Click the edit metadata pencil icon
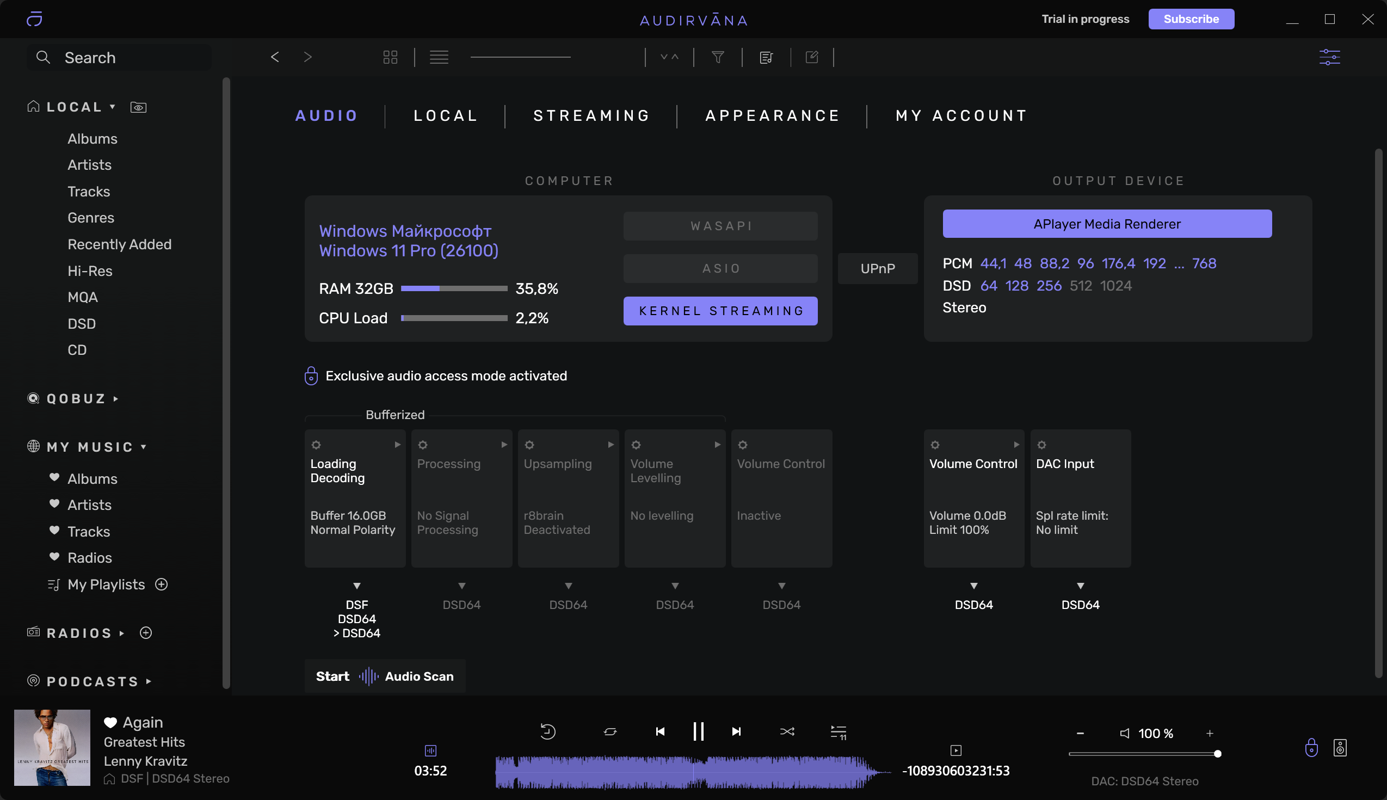The height and width of the screenshot is (800, 1387). click(812, 57)
